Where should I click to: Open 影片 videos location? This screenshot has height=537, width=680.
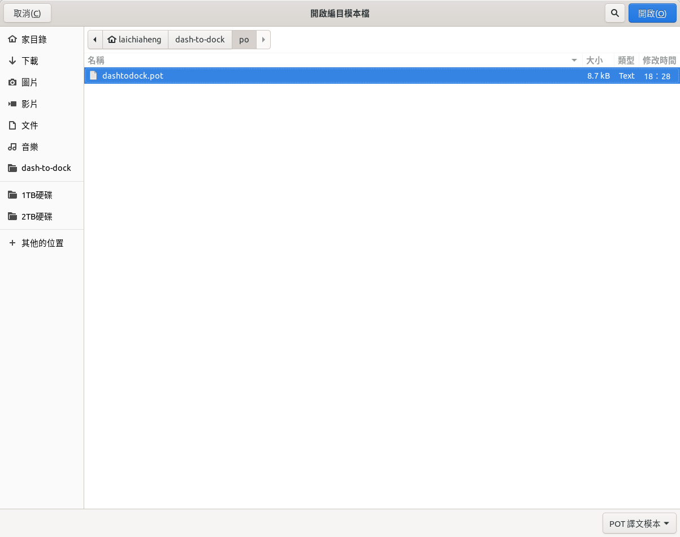tap(42, 104)
